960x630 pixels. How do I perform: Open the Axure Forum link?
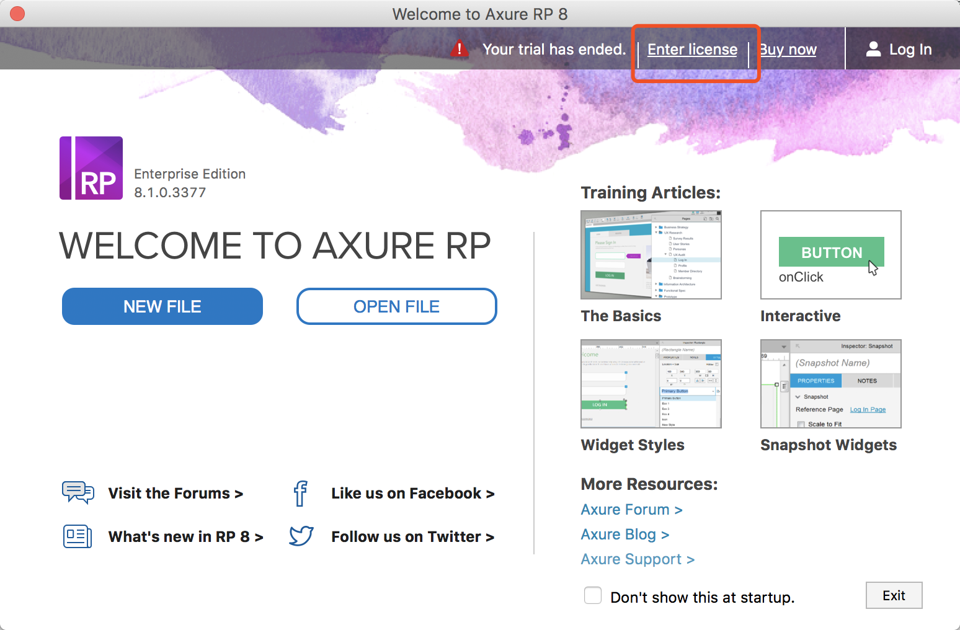pos(631,509)
